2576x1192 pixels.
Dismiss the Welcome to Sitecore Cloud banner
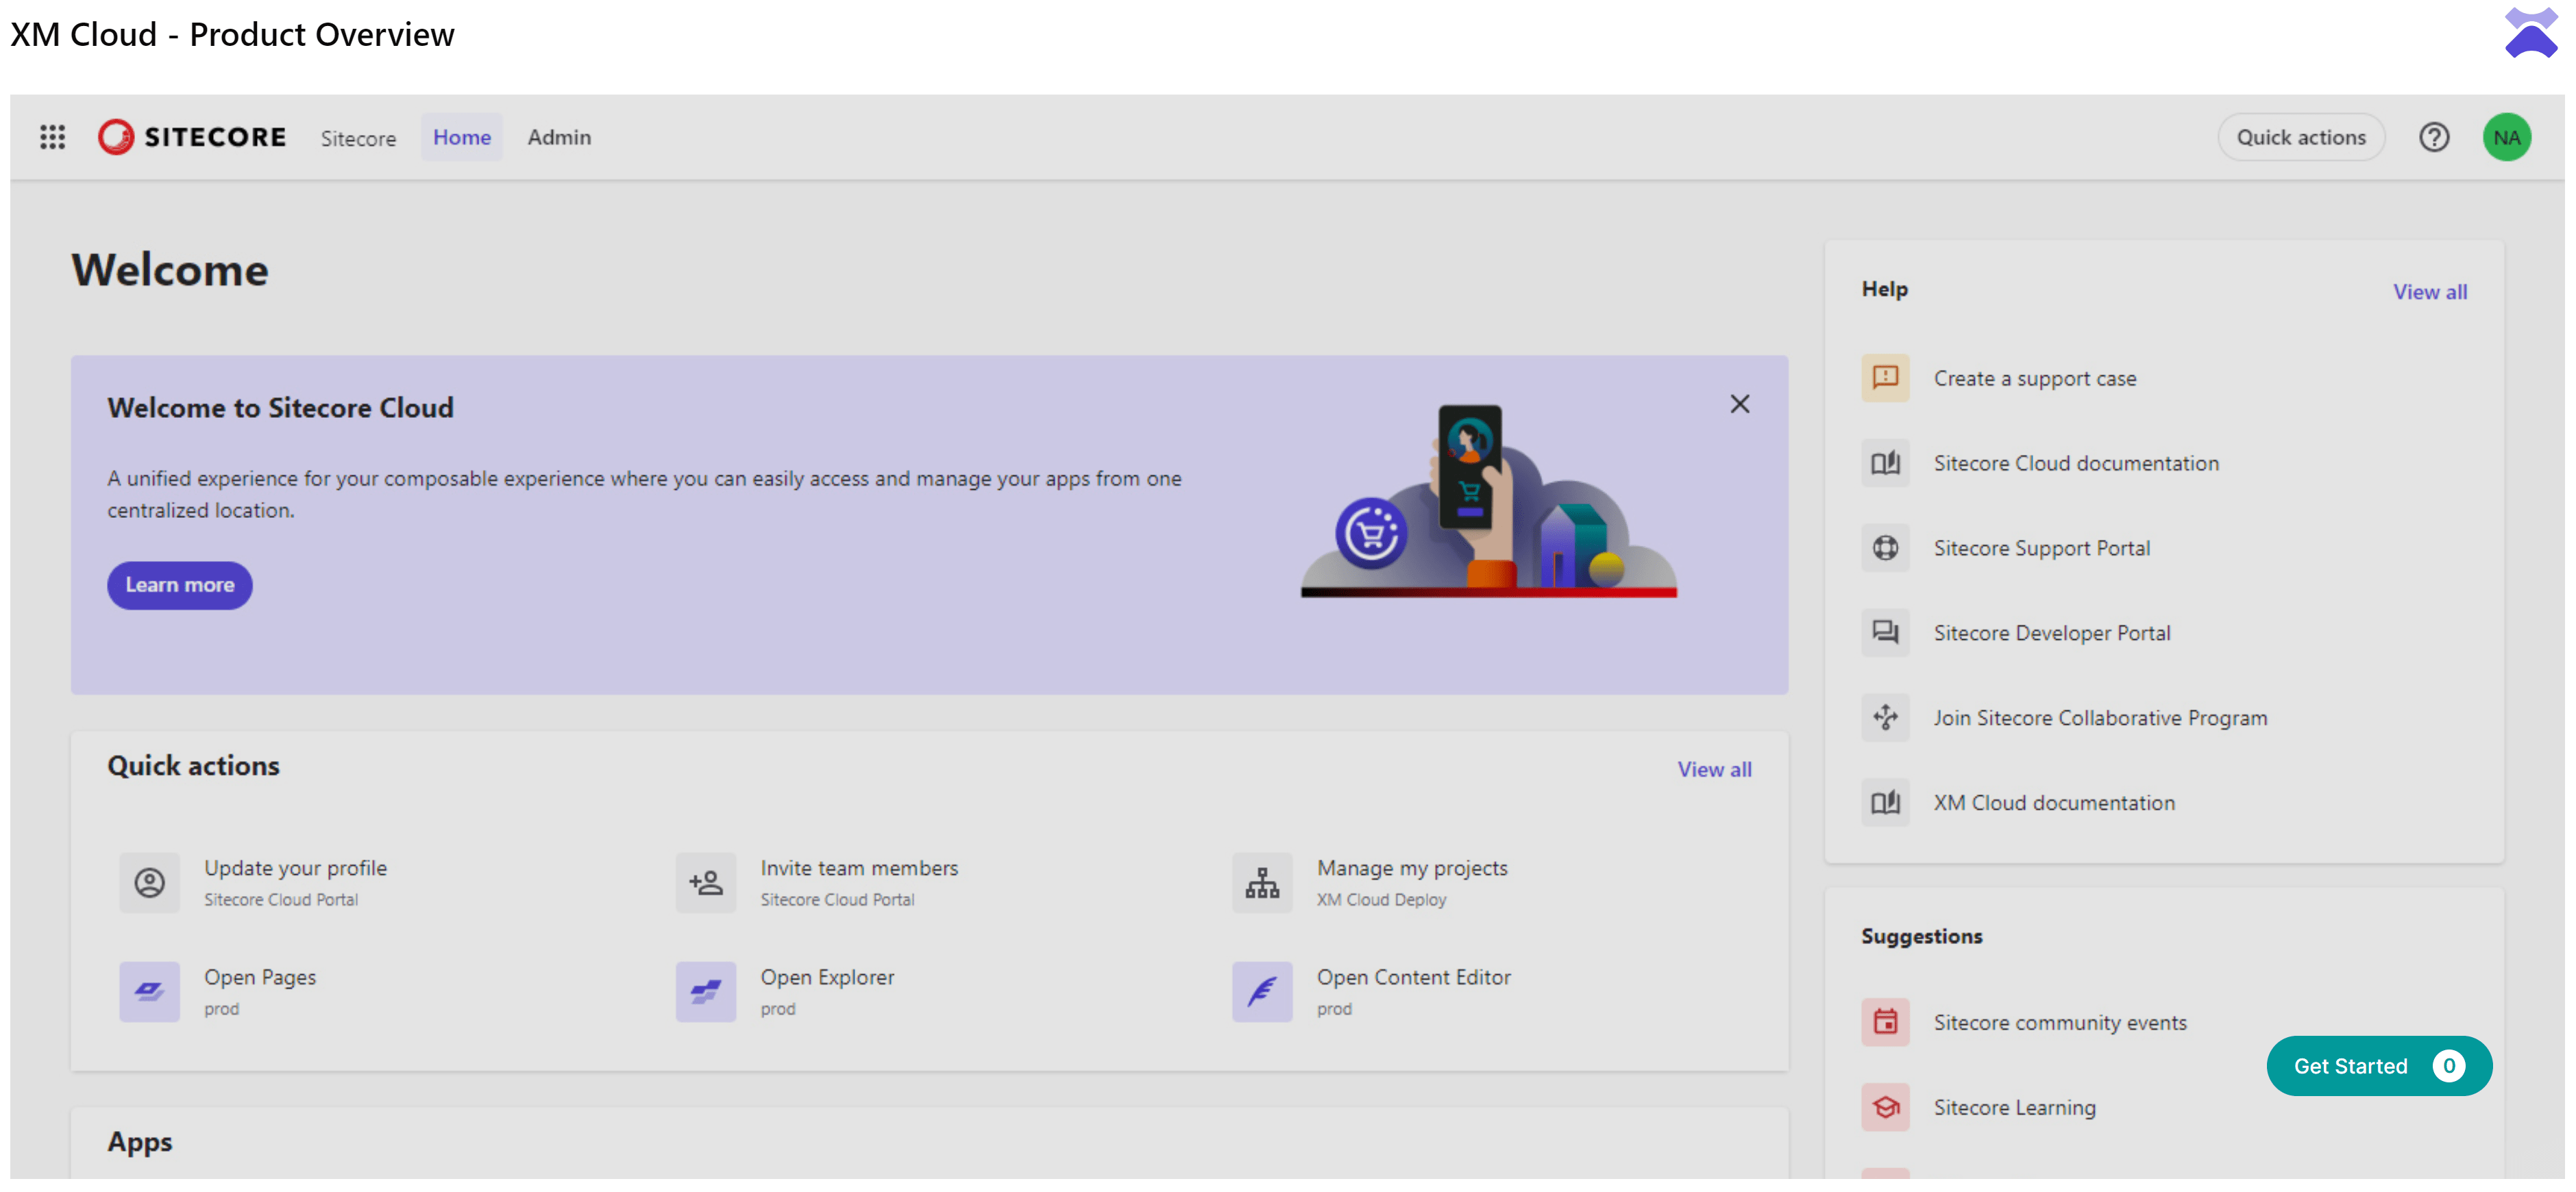1739,404
